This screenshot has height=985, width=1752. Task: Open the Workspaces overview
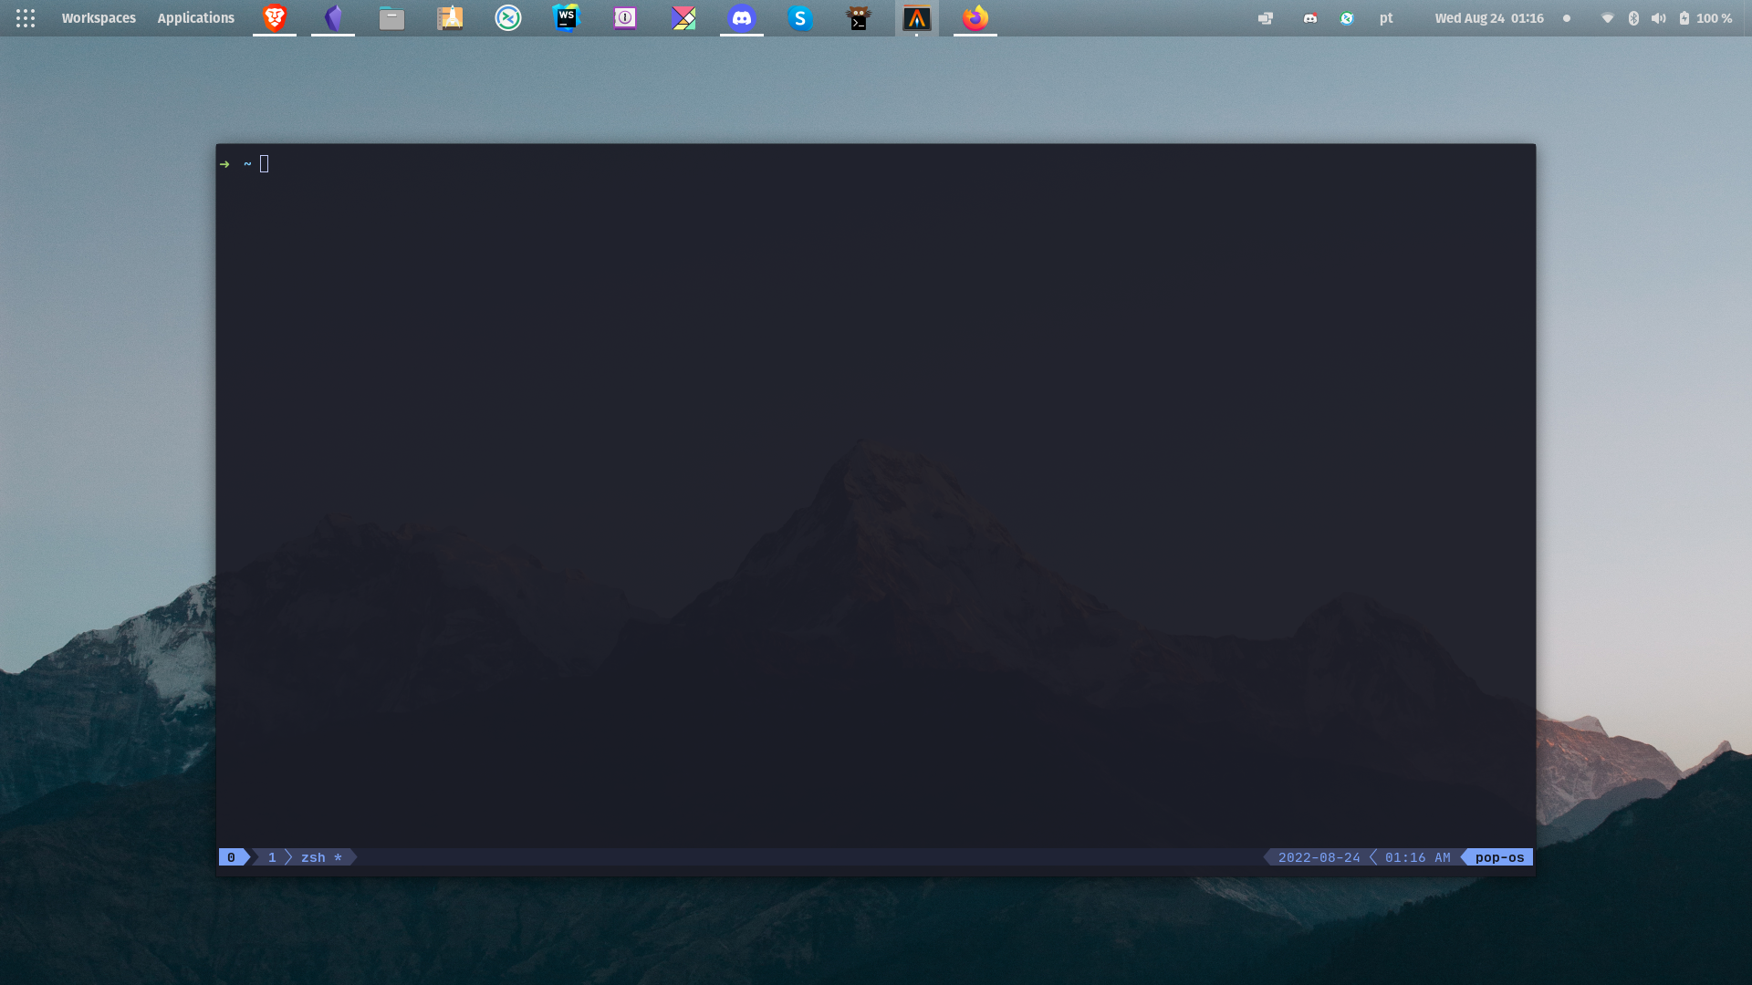tap(99, 17)
